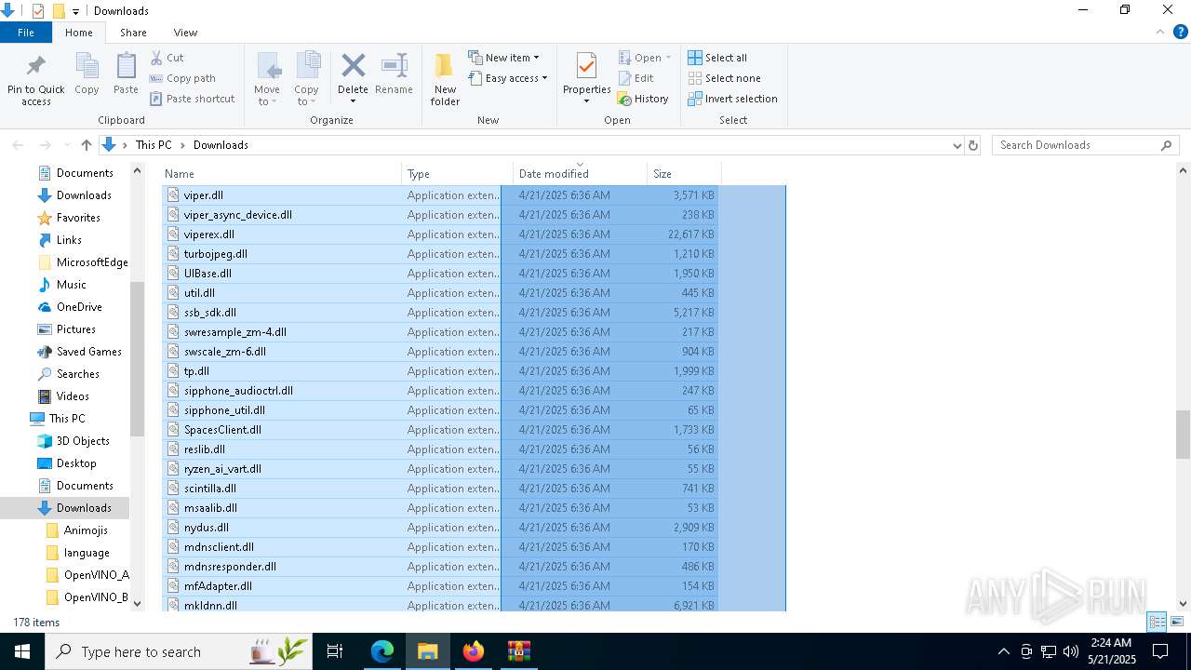The image size is (1191, 670).
Task: Select the viper.dll file
Action: [x=203, y=195]
